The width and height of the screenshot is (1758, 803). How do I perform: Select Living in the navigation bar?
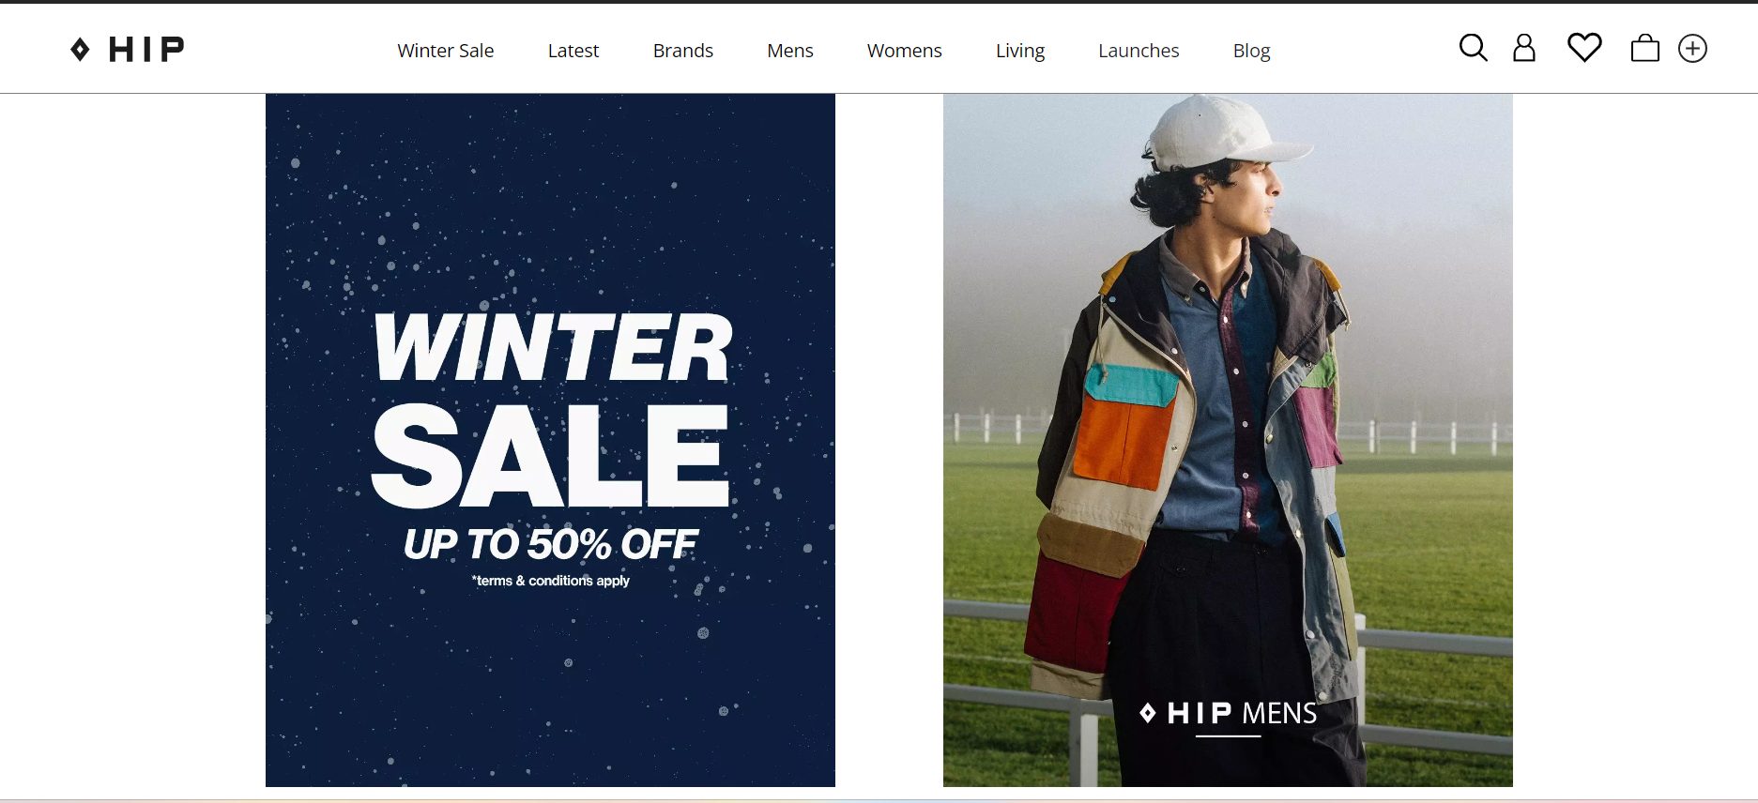coord(1020,51)
